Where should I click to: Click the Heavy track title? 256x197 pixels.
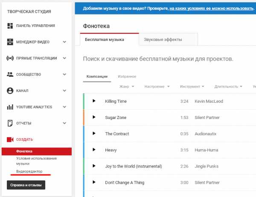[111, 150]
